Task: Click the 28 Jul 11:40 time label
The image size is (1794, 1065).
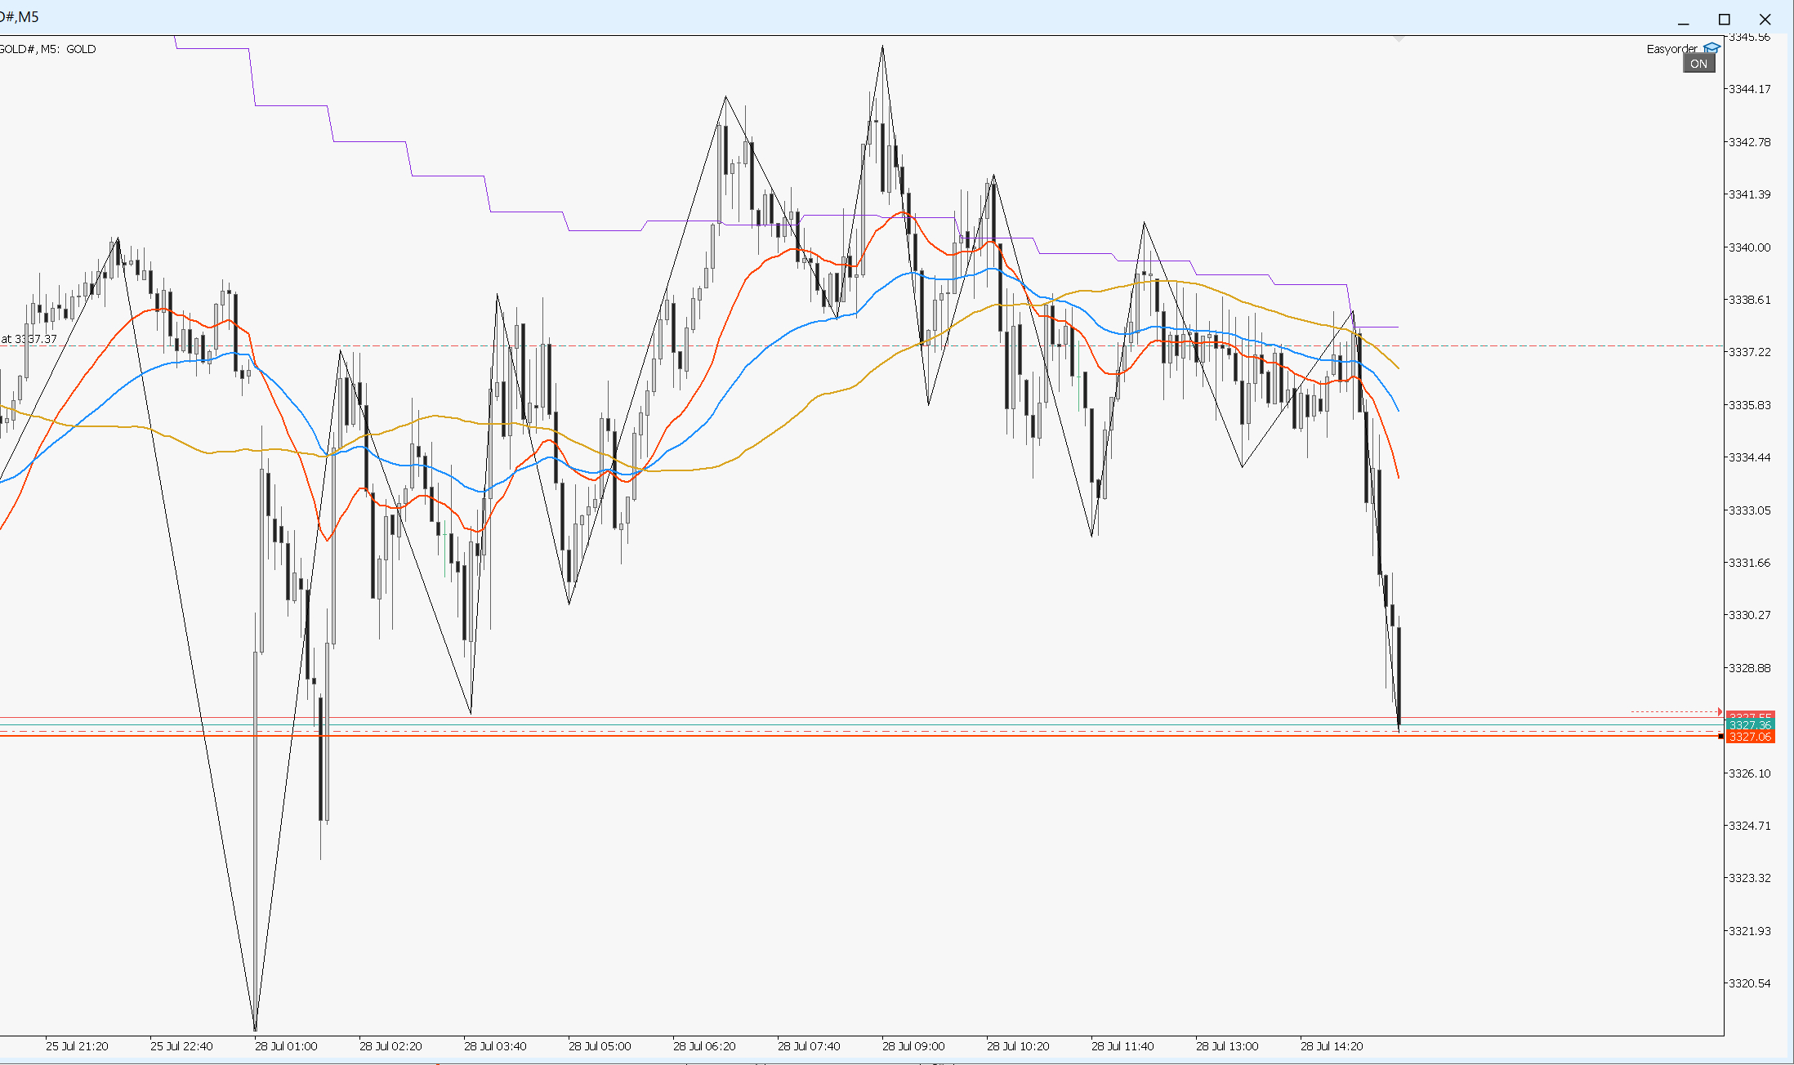Action: (x=1122, y=1046)
